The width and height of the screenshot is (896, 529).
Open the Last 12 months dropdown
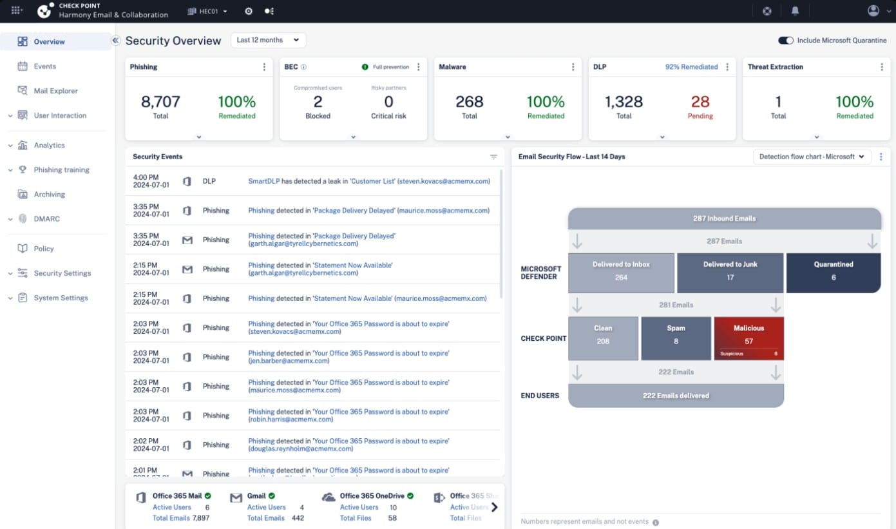268,40
